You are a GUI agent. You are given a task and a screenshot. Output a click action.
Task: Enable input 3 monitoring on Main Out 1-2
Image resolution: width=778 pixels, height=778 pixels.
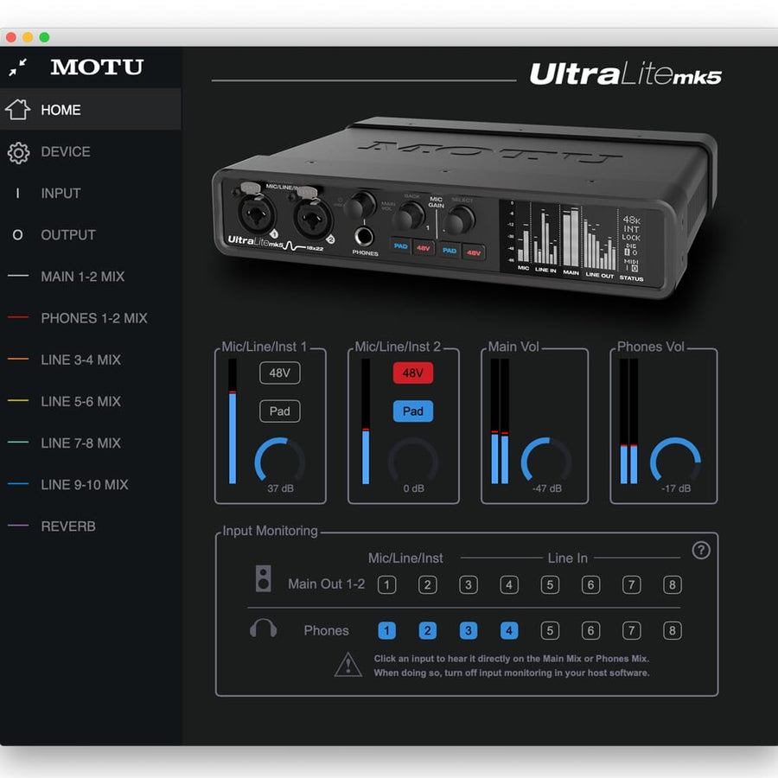click(x=469, y=584)
